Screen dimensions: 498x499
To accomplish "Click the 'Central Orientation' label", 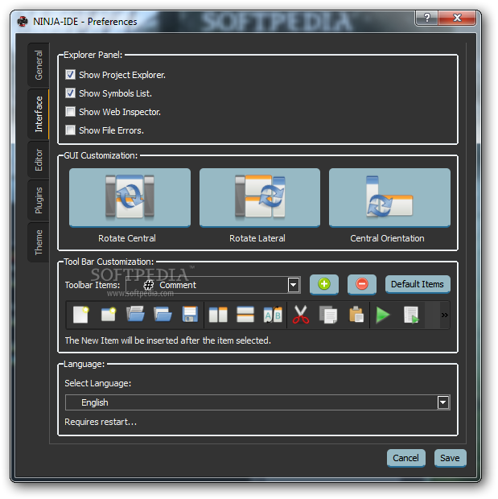I will (387, 238).
